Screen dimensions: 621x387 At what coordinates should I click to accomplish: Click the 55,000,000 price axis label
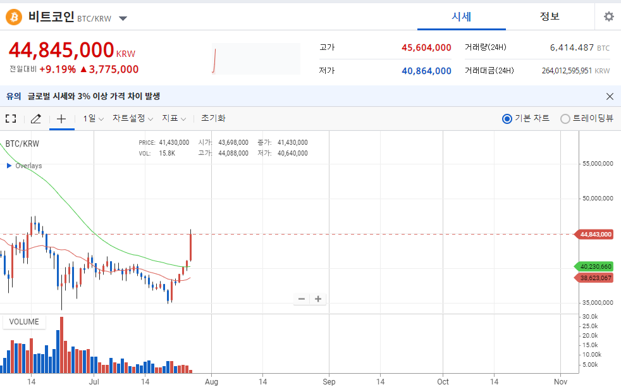click(x=598, y=164)
